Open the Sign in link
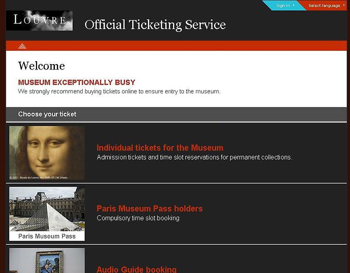The image size is (350, 273). click(x=283, y=5)
